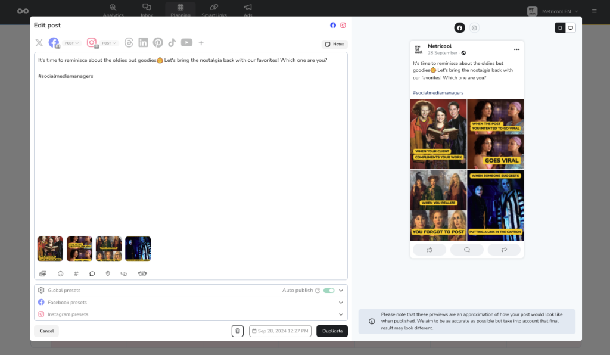
Task: Click the "28 September" date in preview
Action: (x=443, y=53)
